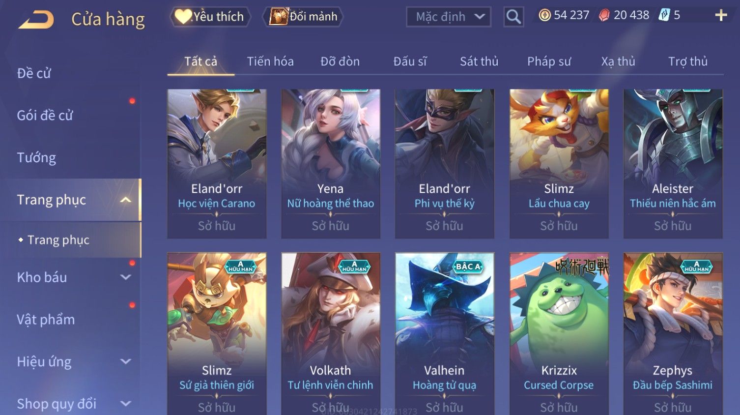The width and height of the screenshot is (740, 415).
Task: Open Yêu thích heart favorites
Action: 210,17
